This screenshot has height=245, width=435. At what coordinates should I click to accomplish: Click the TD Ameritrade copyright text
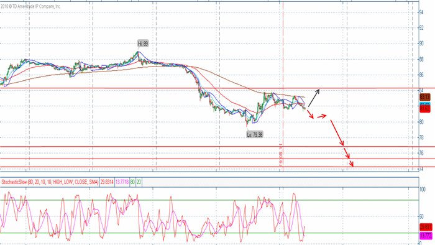pos(30,6)
